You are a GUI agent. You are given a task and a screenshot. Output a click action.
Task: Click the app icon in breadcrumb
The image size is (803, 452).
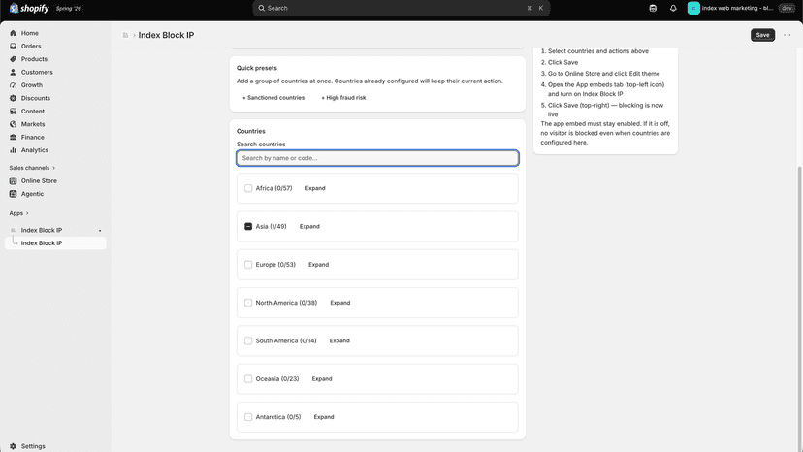[x=125, y=35]
